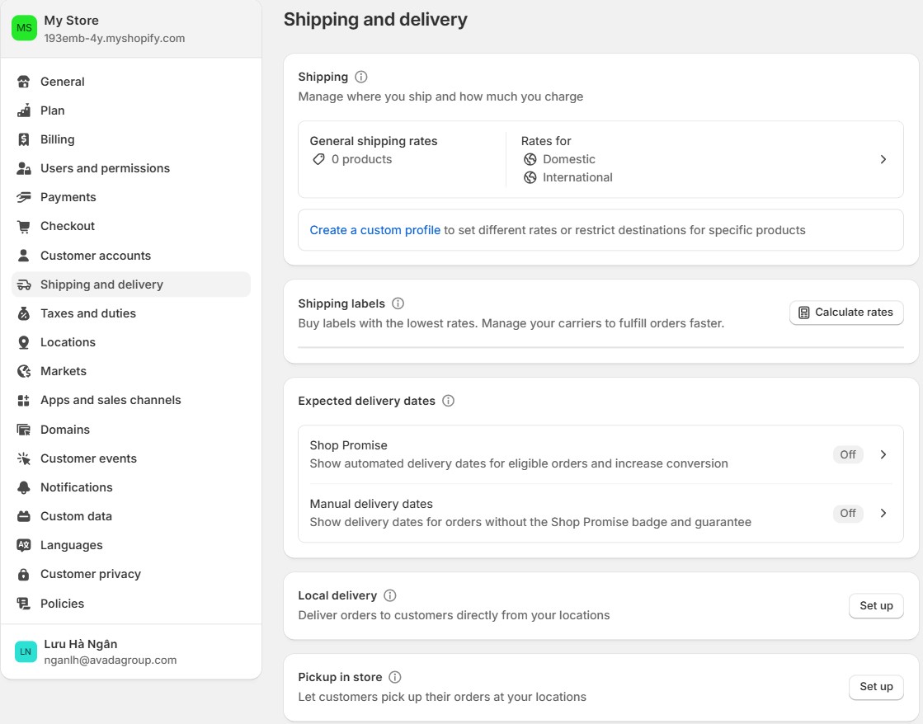Click Set up for Local delivery
Screen dimensions: 923x724
(x=876, y=606)
